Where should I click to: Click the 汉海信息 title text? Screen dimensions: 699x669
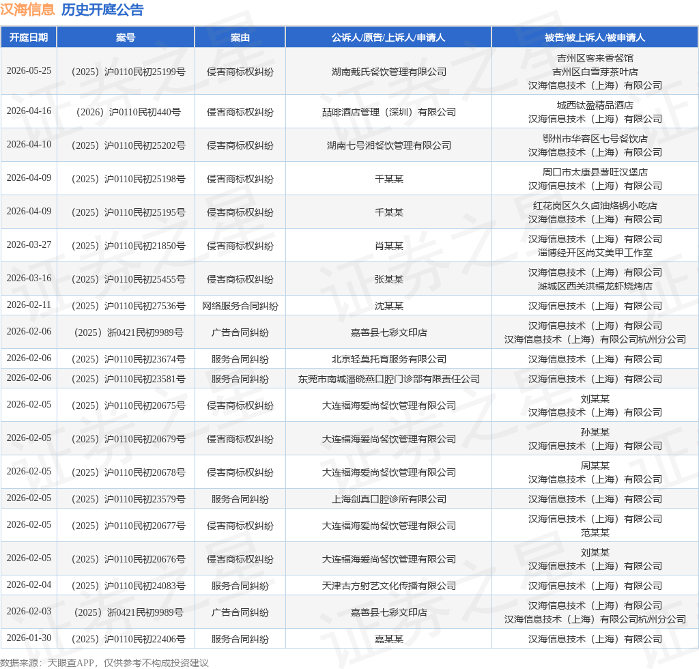[27, 10]
